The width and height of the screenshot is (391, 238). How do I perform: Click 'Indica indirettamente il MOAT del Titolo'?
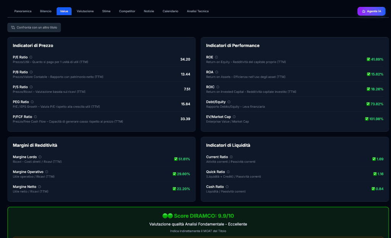(x=198, y=231)
